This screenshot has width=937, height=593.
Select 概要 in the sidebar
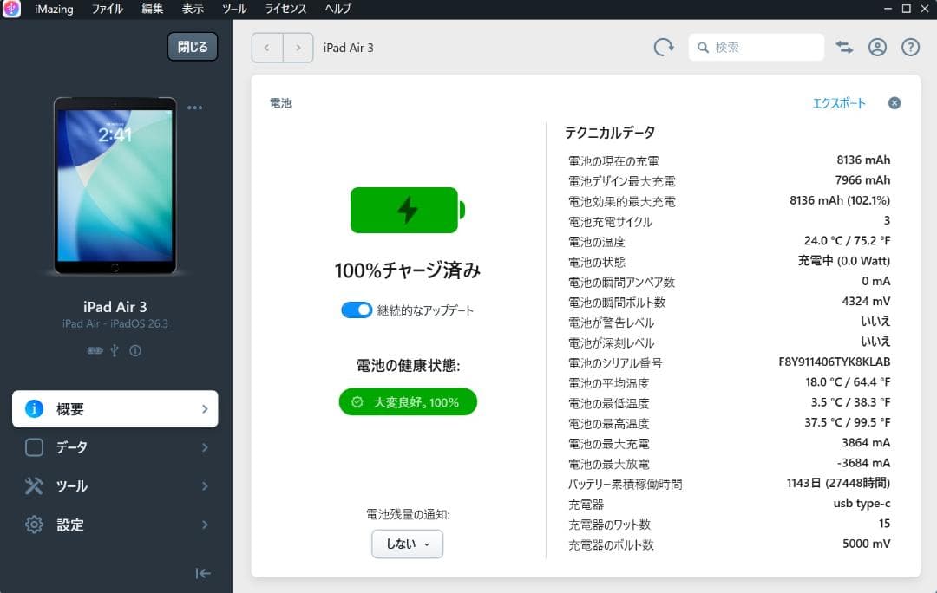coord(115,409)
